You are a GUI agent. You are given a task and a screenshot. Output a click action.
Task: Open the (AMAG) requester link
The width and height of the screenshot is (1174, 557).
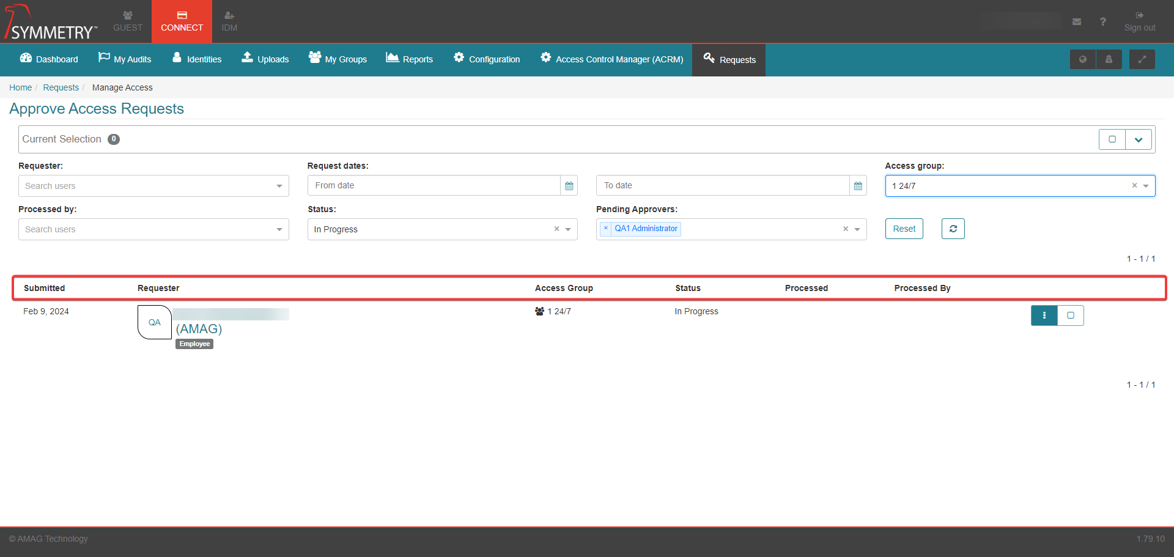[199, 329]
